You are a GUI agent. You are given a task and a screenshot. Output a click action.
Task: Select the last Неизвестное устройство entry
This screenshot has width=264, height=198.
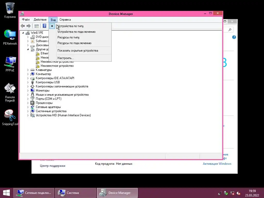(x=57, y=66)
